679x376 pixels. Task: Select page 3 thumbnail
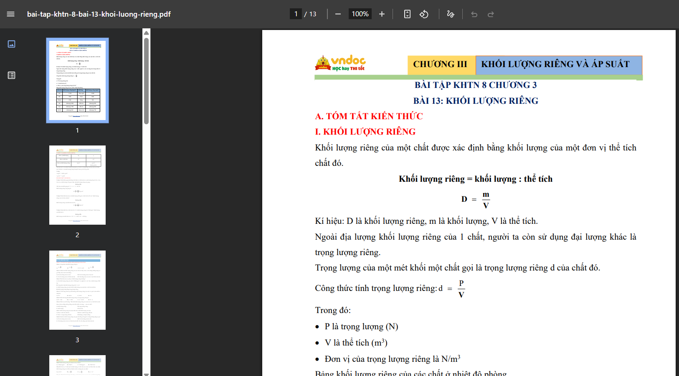pyautogui.click(x=77, y=290)
